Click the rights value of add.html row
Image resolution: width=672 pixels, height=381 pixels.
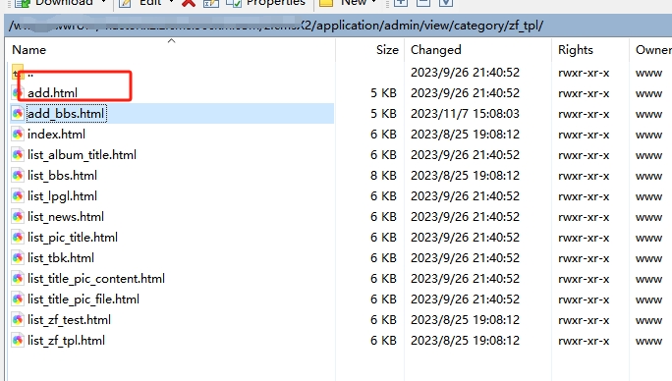[x=584, y=93]
